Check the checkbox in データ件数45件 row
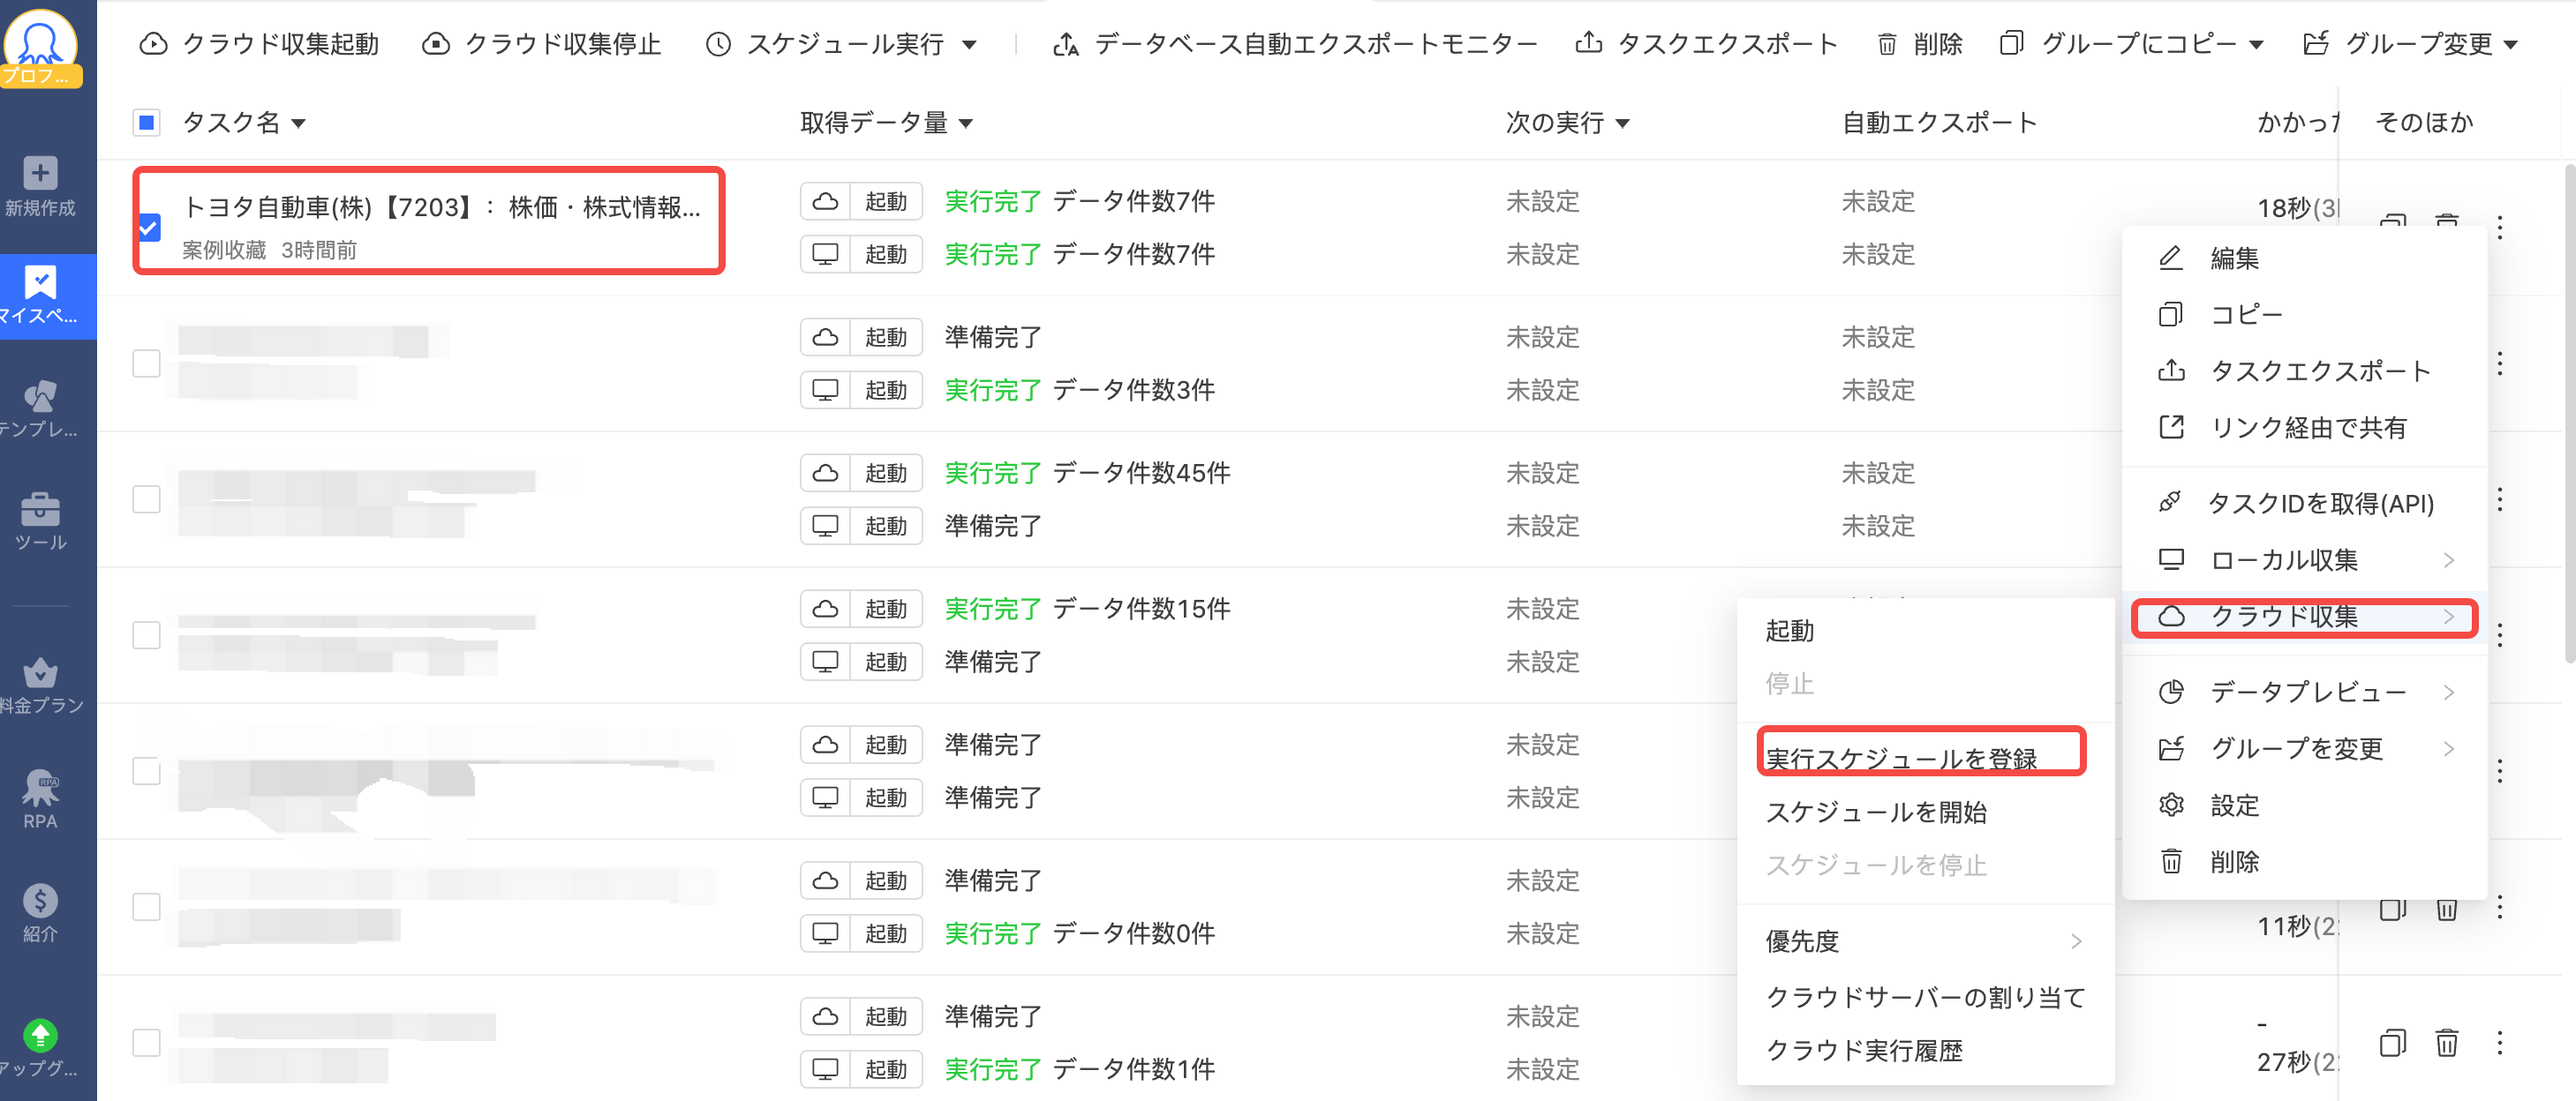This screenshot has width=2576, height=1101. pos(147,499)
